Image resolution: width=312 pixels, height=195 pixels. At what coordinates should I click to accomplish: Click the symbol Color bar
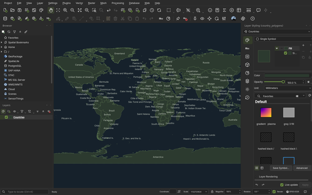[x=287, y=76]
